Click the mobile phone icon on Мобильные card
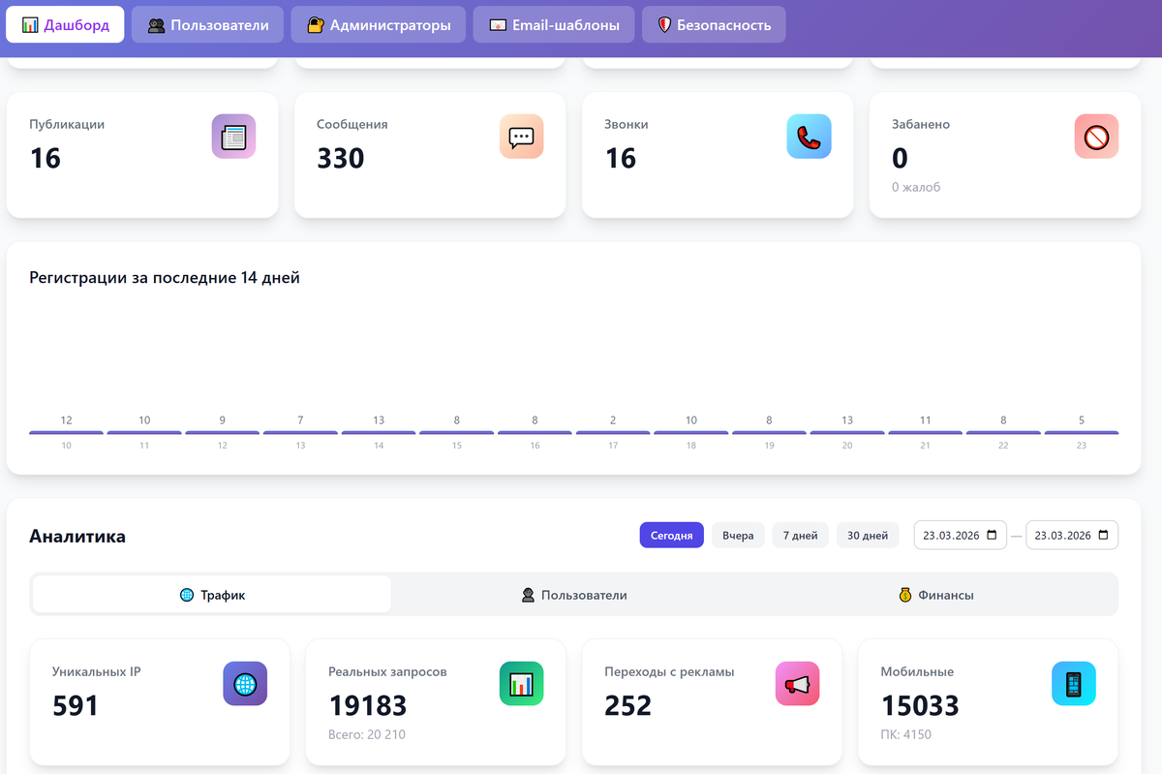1162x774 pixels. [1073, 684]
